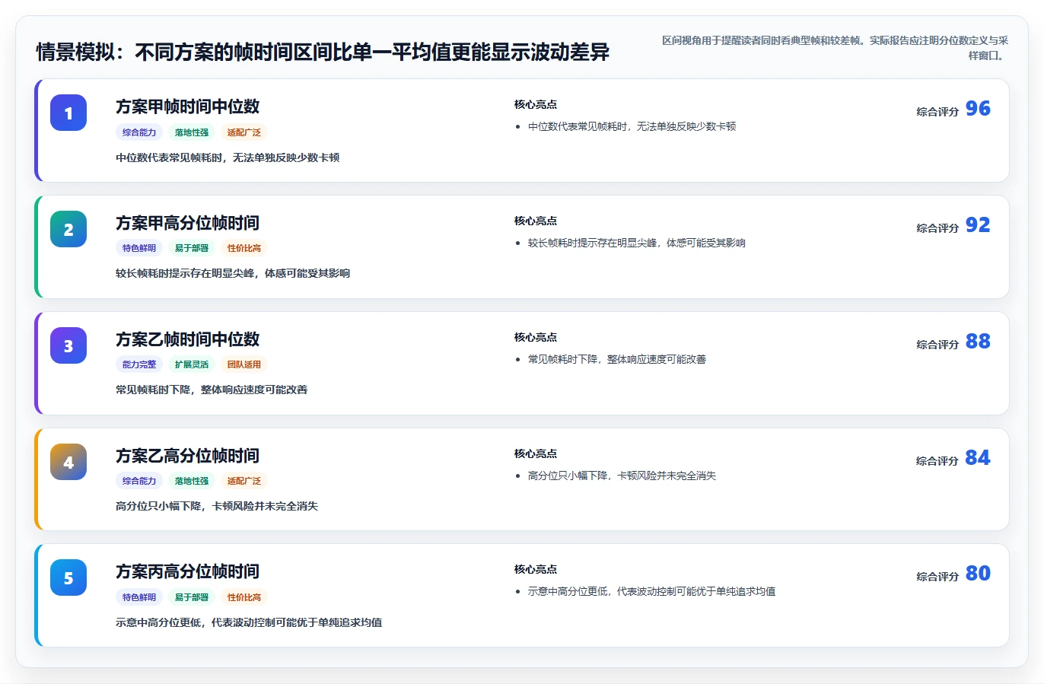Click 综合评分 label beside score 96
The height and width of the screenshot is (684, 1044).
pos(937,112)
